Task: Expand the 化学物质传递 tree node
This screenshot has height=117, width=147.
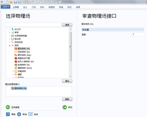Action: pyautogui.click(x=9, y=36)
